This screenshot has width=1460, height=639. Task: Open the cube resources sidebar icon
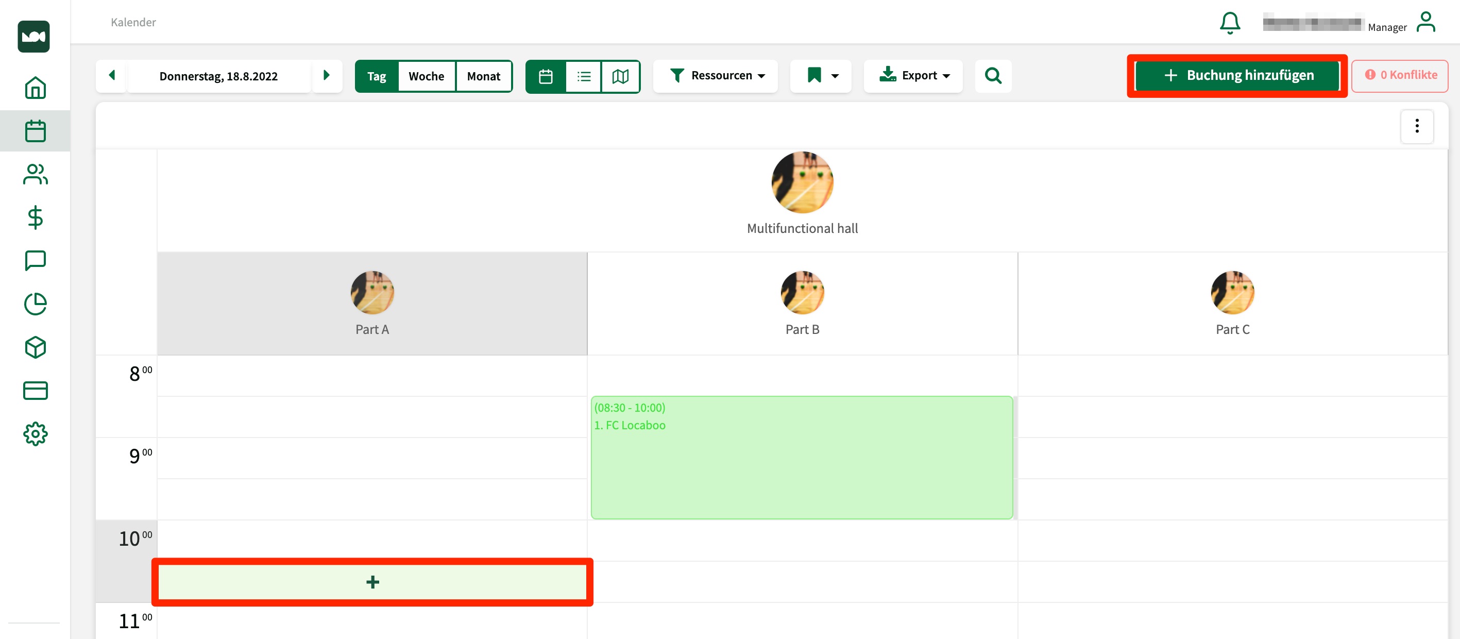[35, 347]
